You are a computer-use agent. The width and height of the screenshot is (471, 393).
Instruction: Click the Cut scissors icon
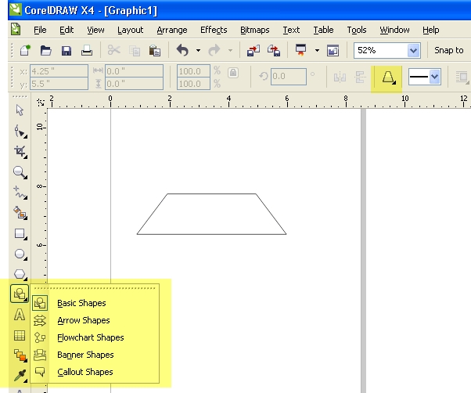pos(114,50)
